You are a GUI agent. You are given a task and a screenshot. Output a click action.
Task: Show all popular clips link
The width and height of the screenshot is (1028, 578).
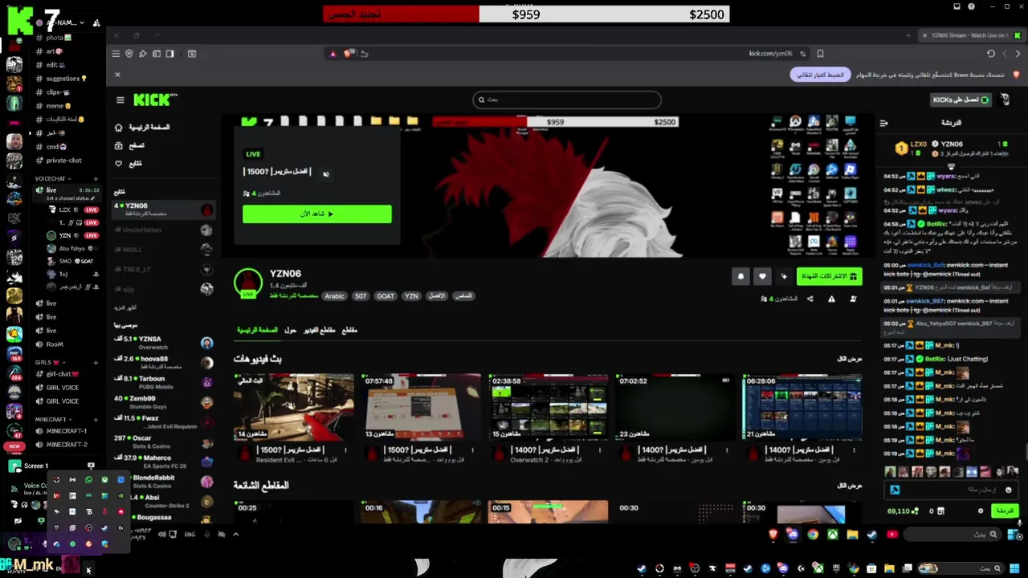click(850, 486)
